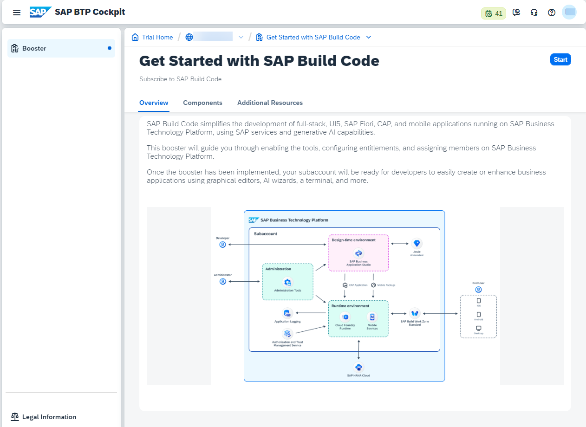The width and height of the screenshot is (586, 427).
Task: Click the 'Get Started with SAP Build Code' heading
Action: pos(259,61)
